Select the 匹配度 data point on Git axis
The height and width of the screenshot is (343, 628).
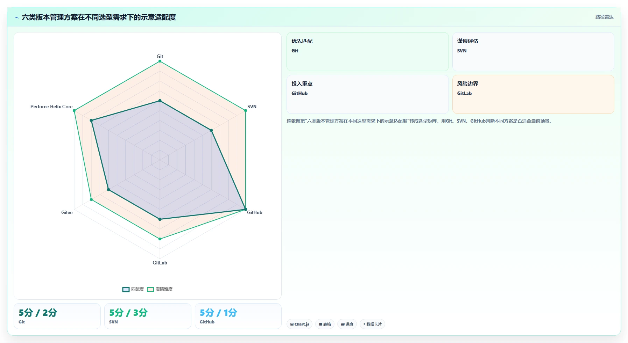click(160, 101)
